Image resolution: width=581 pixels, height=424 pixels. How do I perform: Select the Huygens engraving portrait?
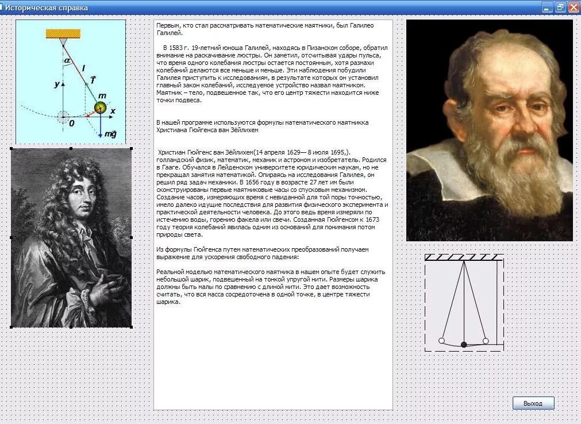pos(71,238)
